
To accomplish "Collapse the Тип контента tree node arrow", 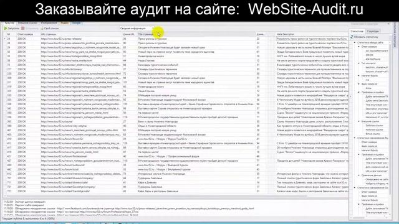I will click(359, 63).
